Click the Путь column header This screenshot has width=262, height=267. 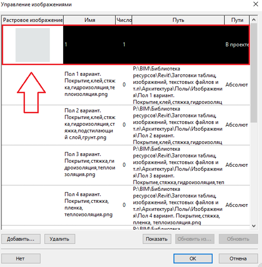click(178, 20)
